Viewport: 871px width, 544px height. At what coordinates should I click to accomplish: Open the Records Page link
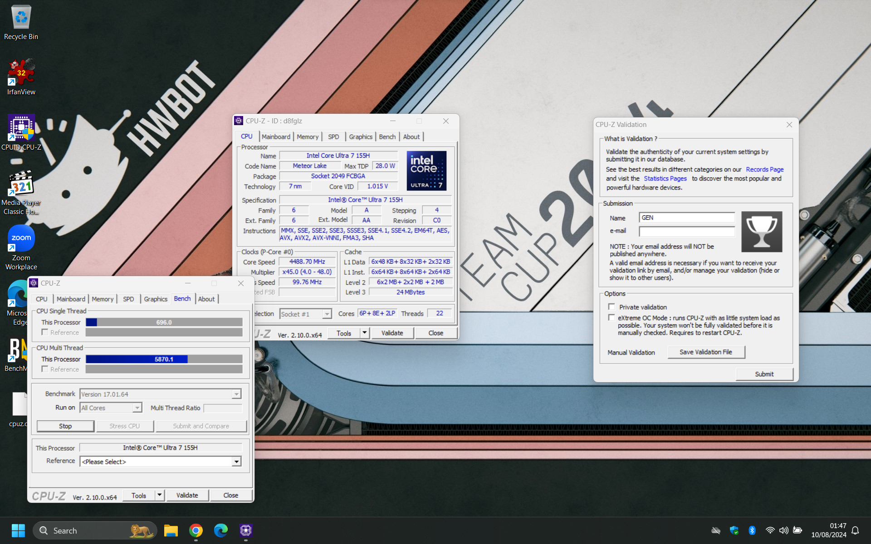(765, 169)
